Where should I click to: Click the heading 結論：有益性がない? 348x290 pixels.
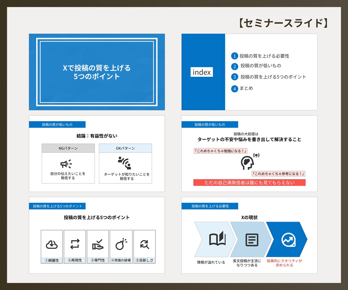tap(97, 136)
